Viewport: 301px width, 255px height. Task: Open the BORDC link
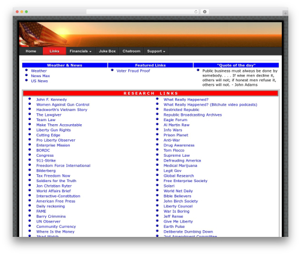click(43, 150)
